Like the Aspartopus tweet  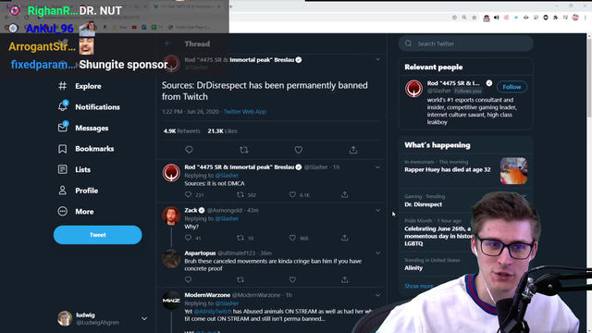292,279
